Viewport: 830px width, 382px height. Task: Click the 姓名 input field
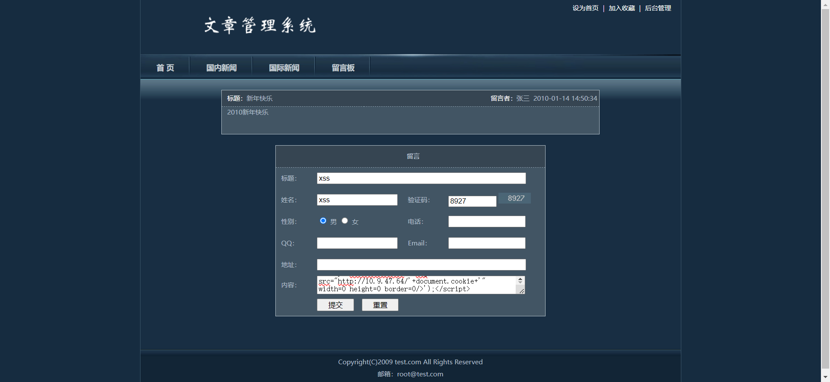357,200
